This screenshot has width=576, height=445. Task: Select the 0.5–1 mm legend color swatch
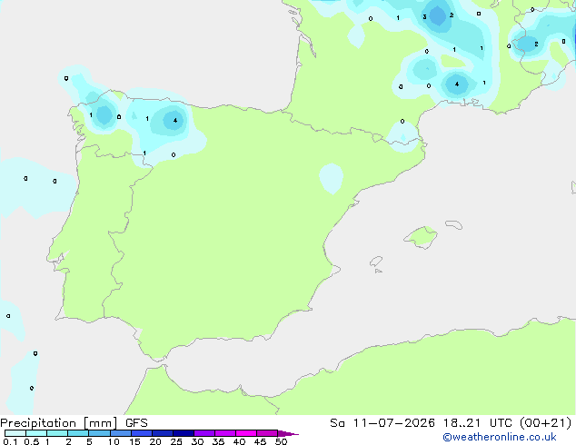36,433
